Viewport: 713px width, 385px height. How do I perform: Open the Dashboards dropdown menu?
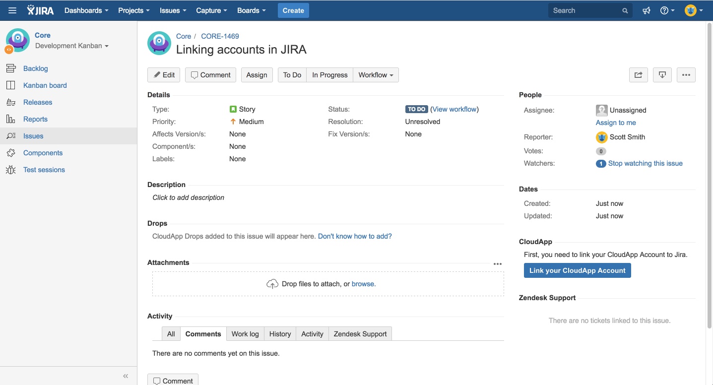[86, 10]
